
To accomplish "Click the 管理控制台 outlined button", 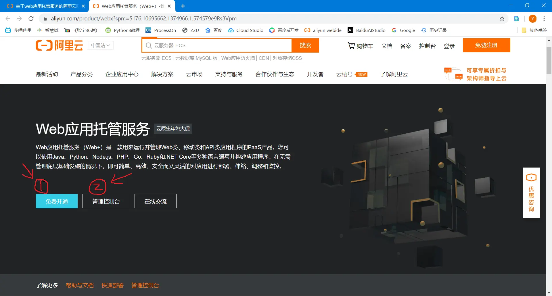I will [x=106, y=201].
